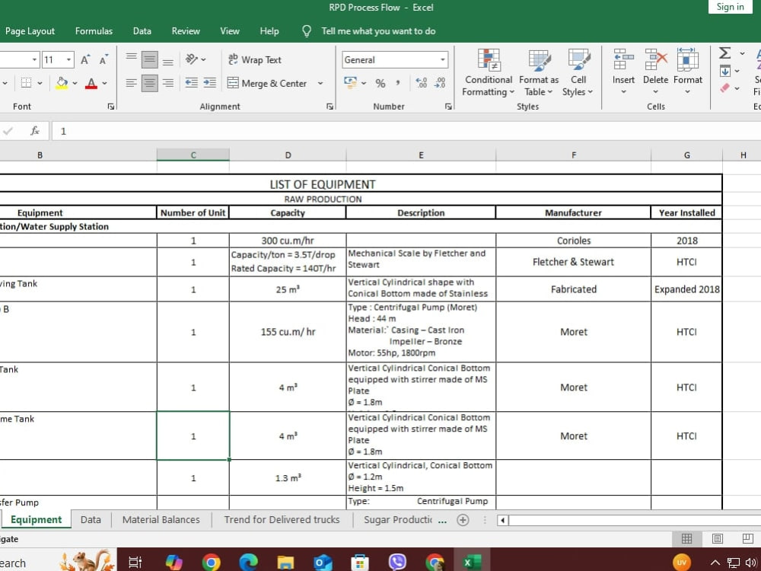This screenshot has width=761, height=571.
Task: Click the Orientation text angle icon
Action: point(192,59)
